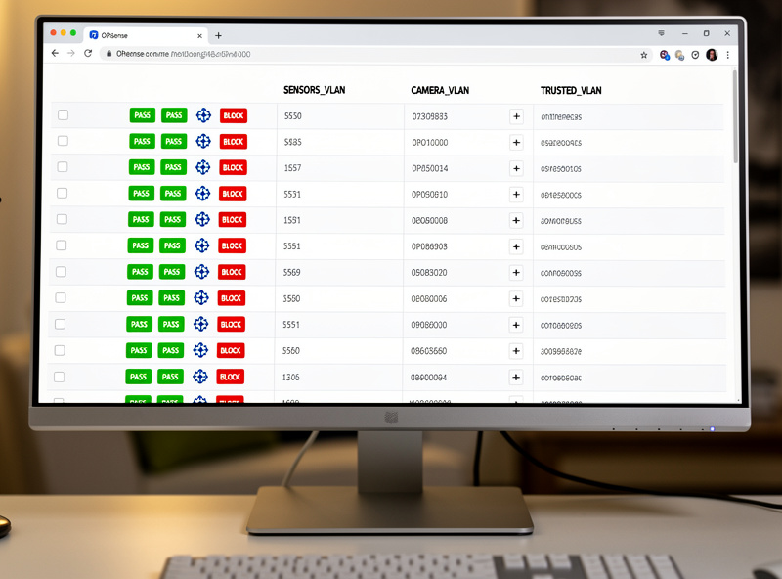Select the checkbox in the 1306 row
782x579 pixels.
click(x=59, y=377)
